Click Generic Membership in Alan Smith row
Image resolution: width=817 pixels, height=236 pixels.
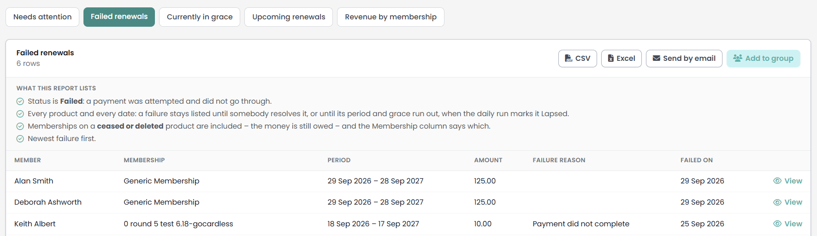161,181
